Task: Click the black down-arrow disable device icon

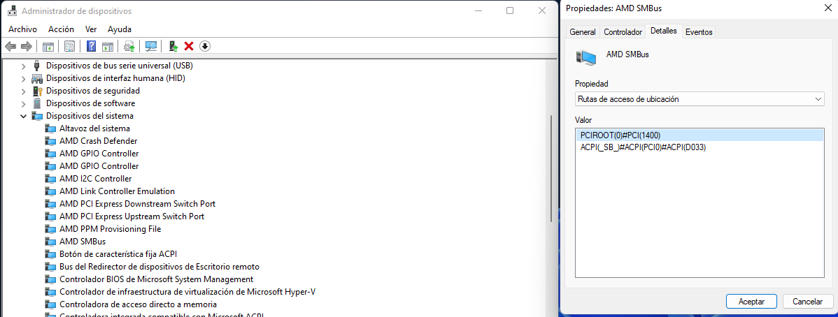Action: coord(205,46)
